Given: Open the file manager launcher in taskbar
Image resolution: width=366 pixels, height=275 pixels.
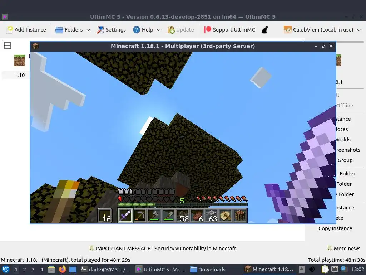Looking at the screenshot, I should 51,269.
